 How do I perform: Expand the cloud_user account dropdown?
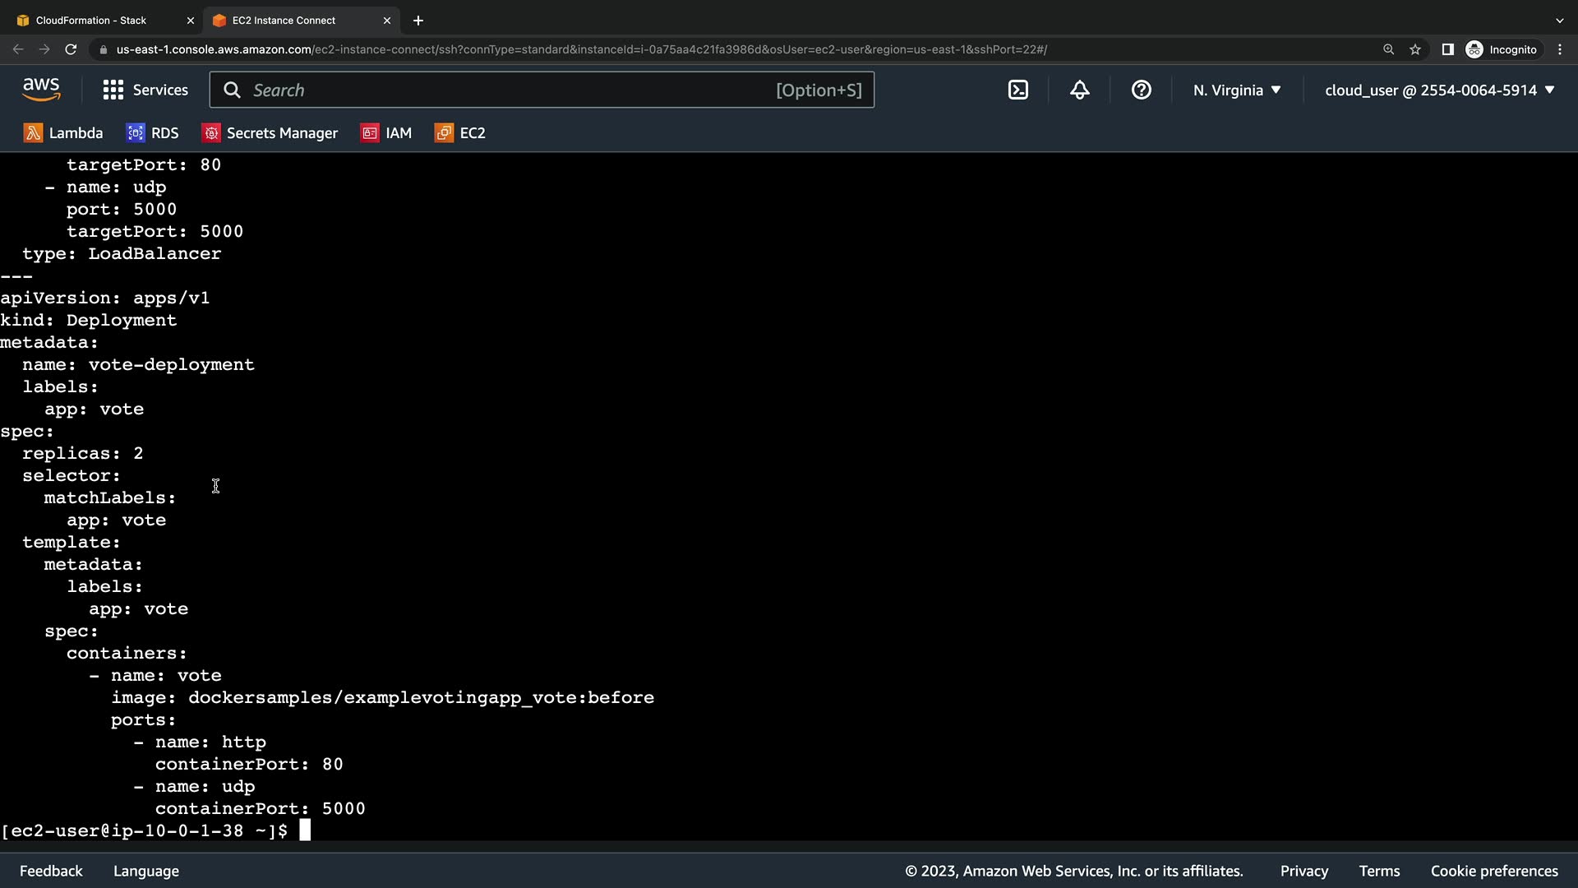[1439, 90]
